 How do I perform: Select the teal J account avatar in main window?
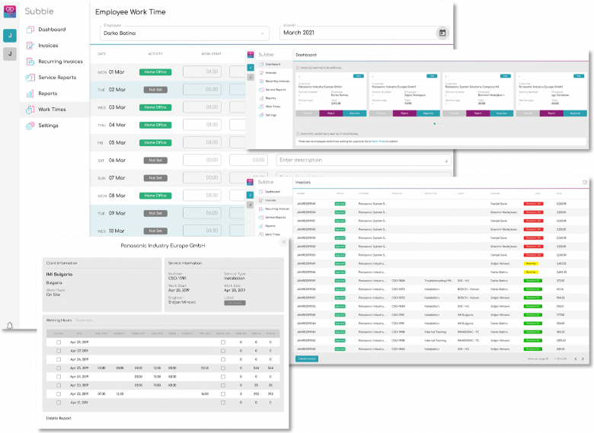[10, 36]
